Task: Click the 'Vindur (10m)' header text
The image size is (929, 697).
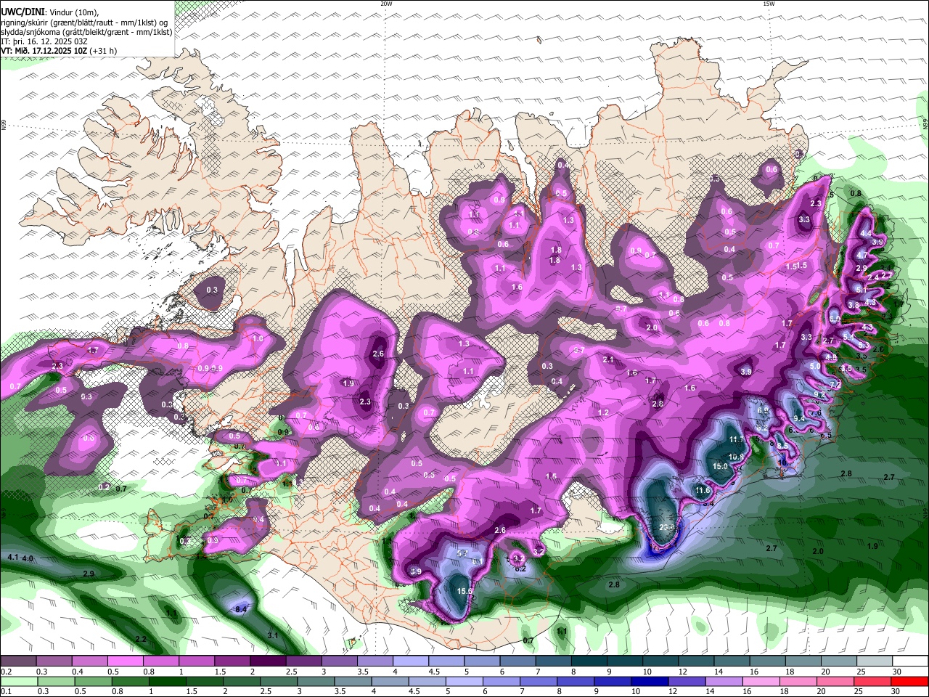Action: click(74, 12)
